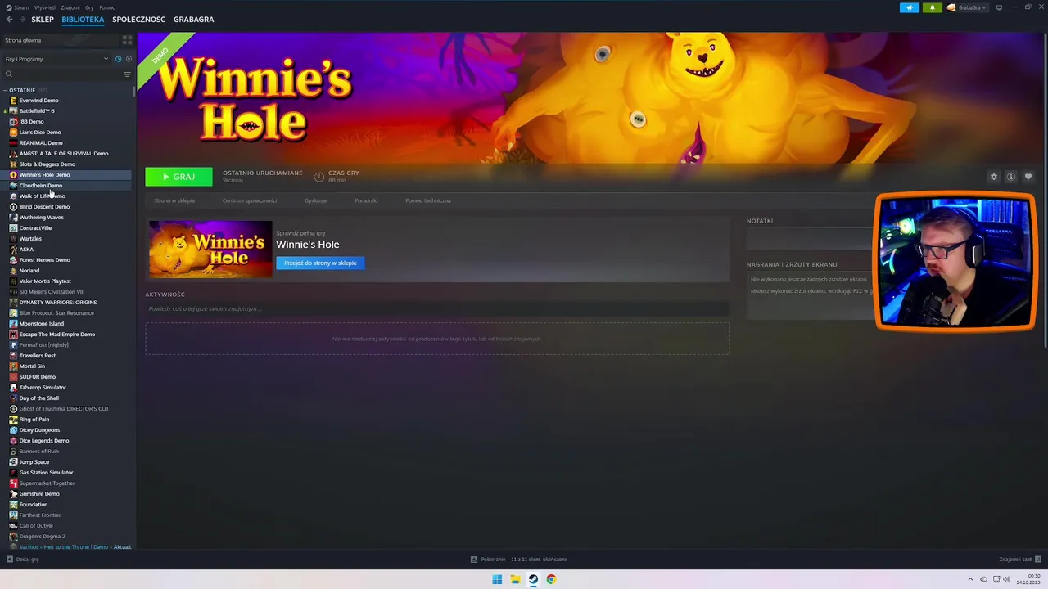The image size is (1048, 589).
Task: Select Ring of Pain in library list
Action: coord(34,420)
